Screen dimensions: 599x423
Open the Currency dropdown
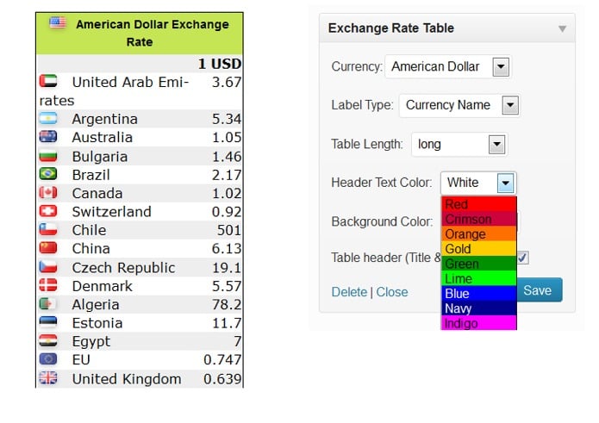pos(501,67)
